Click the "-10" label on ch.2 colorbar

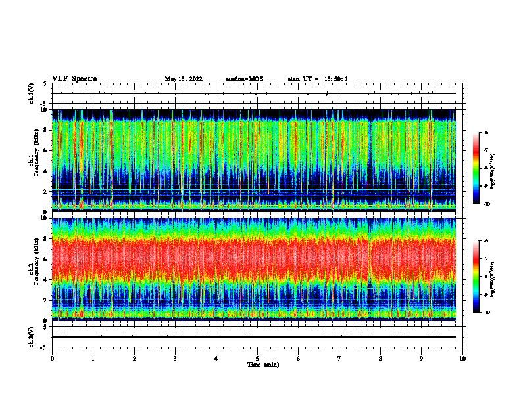tap(486, 312)
